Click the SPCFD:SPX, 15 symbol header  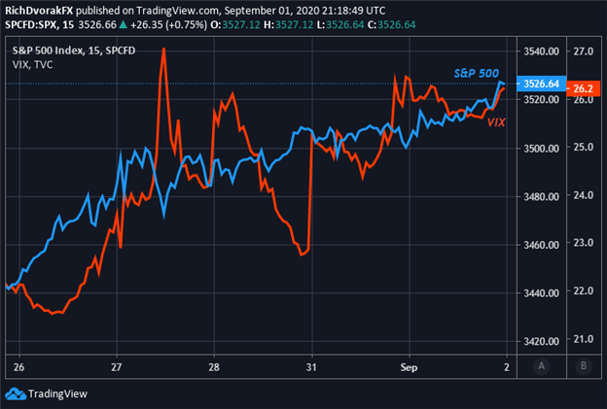(x=39, y=24)
